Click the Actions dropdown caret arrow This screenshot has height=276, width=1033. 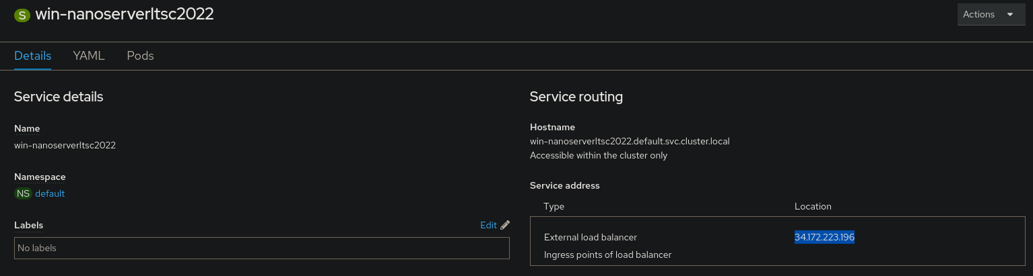[x=1009, y=14]
